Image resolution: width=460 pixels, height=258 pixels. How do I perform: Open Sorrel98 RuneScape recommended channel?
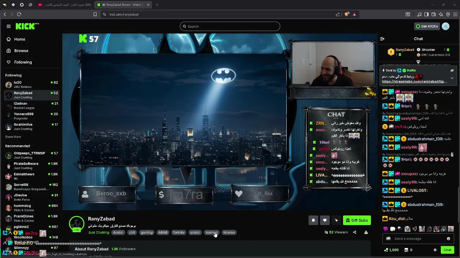pos(31,187)
